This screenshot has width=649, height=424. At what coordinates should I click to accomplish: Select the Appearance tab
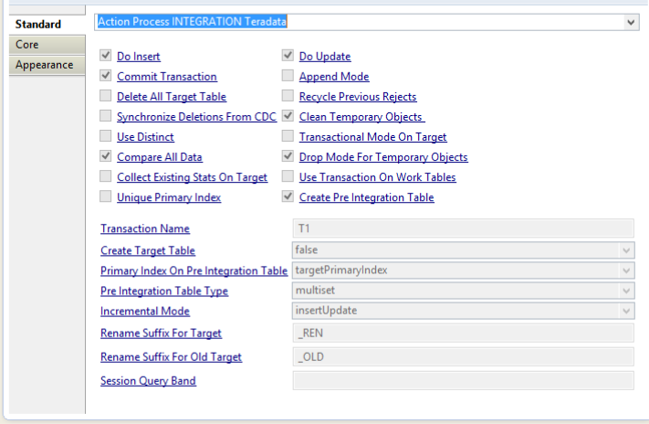tap(47, 65)
